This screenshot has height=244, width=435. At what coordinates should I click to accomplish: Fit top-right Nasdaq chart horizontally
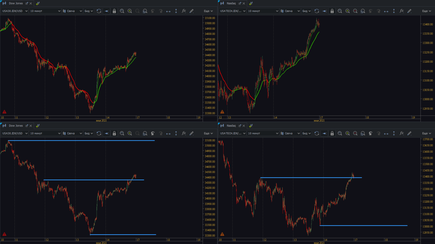coord(386,11)
